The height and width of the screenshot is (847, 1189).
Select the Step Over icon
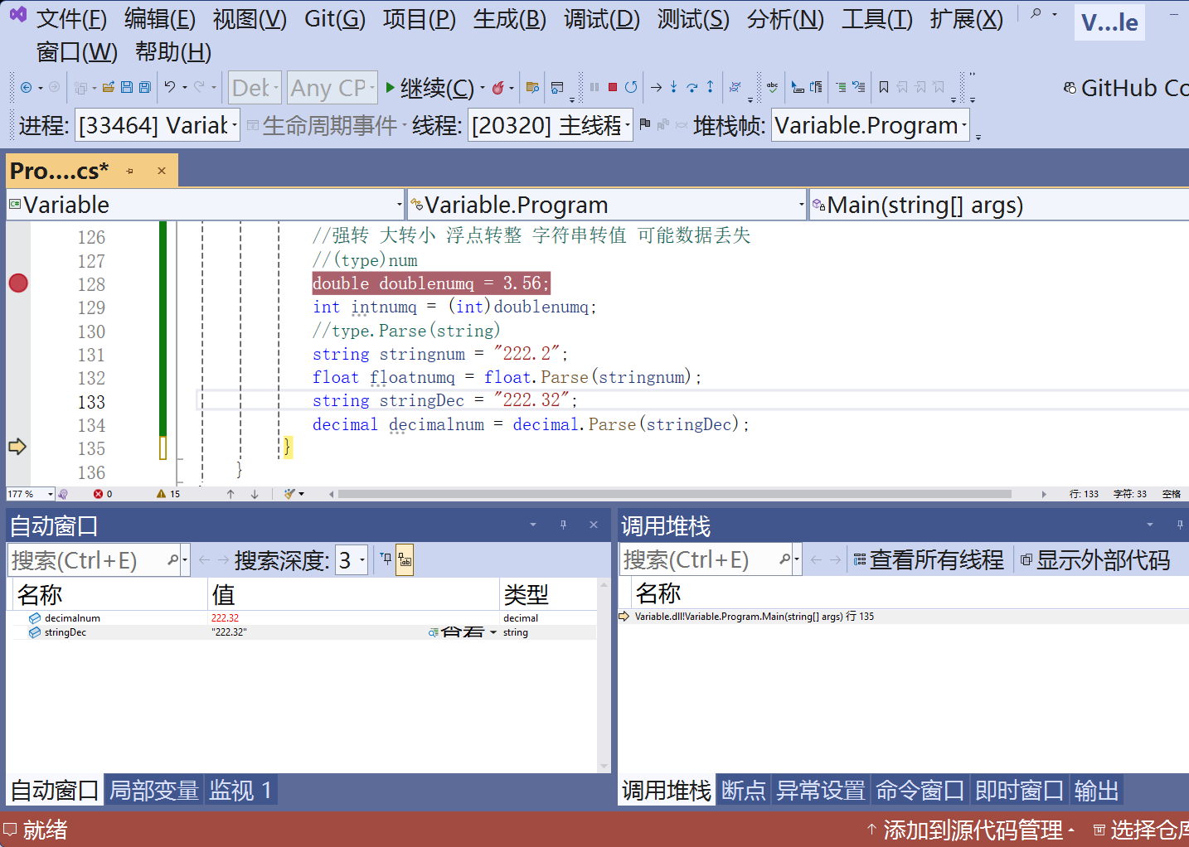pos(692,87)
